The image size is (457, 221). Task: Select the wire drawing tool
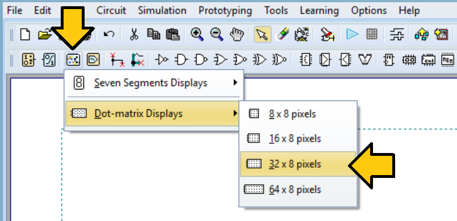pos(118,60)
